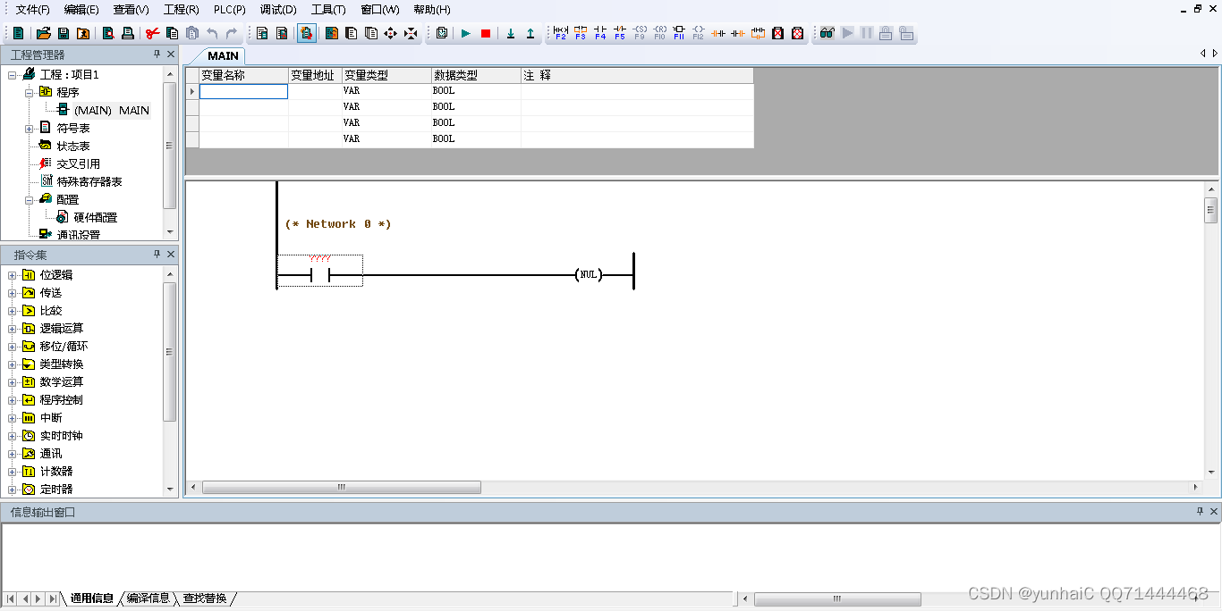This screenshot has width=1222, height=611.
Task: Open the 编辑(E) menu
Action: pos(81,10)
